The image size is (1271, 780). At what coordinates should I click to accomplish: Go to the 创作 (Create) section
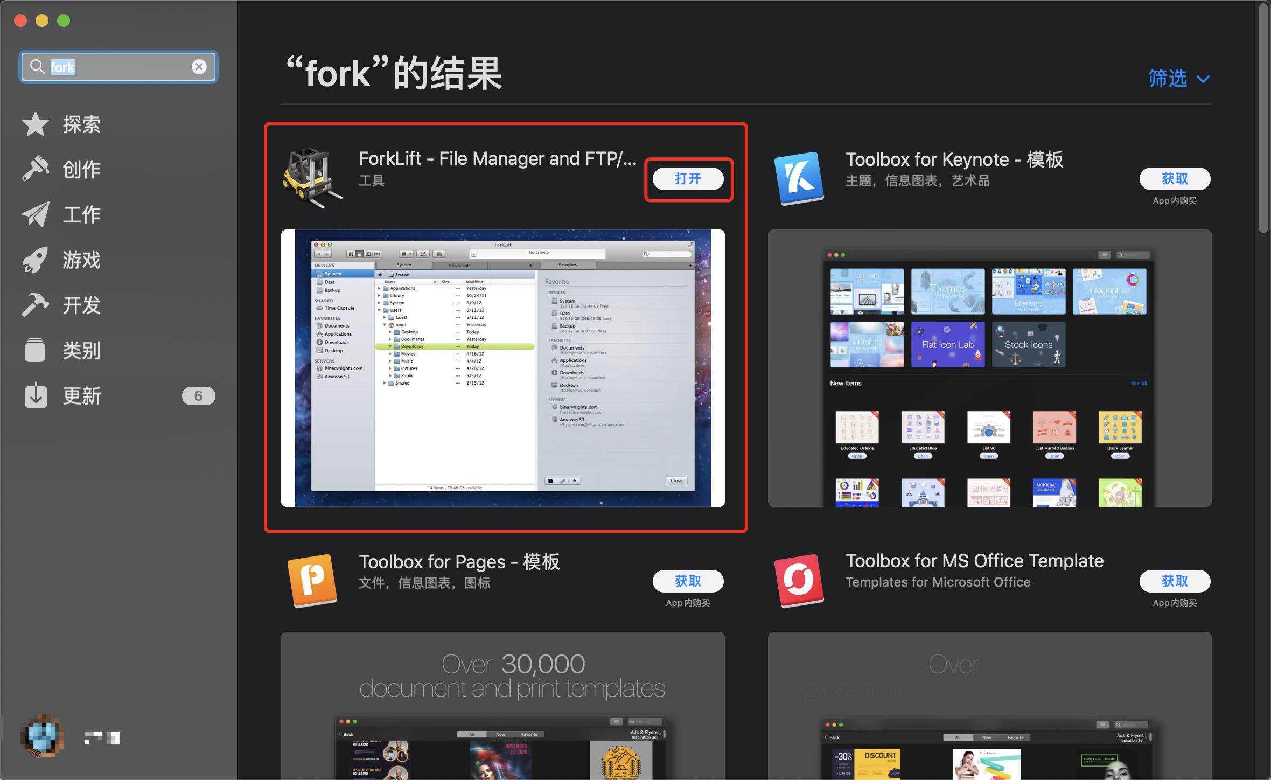pos(81,169)
